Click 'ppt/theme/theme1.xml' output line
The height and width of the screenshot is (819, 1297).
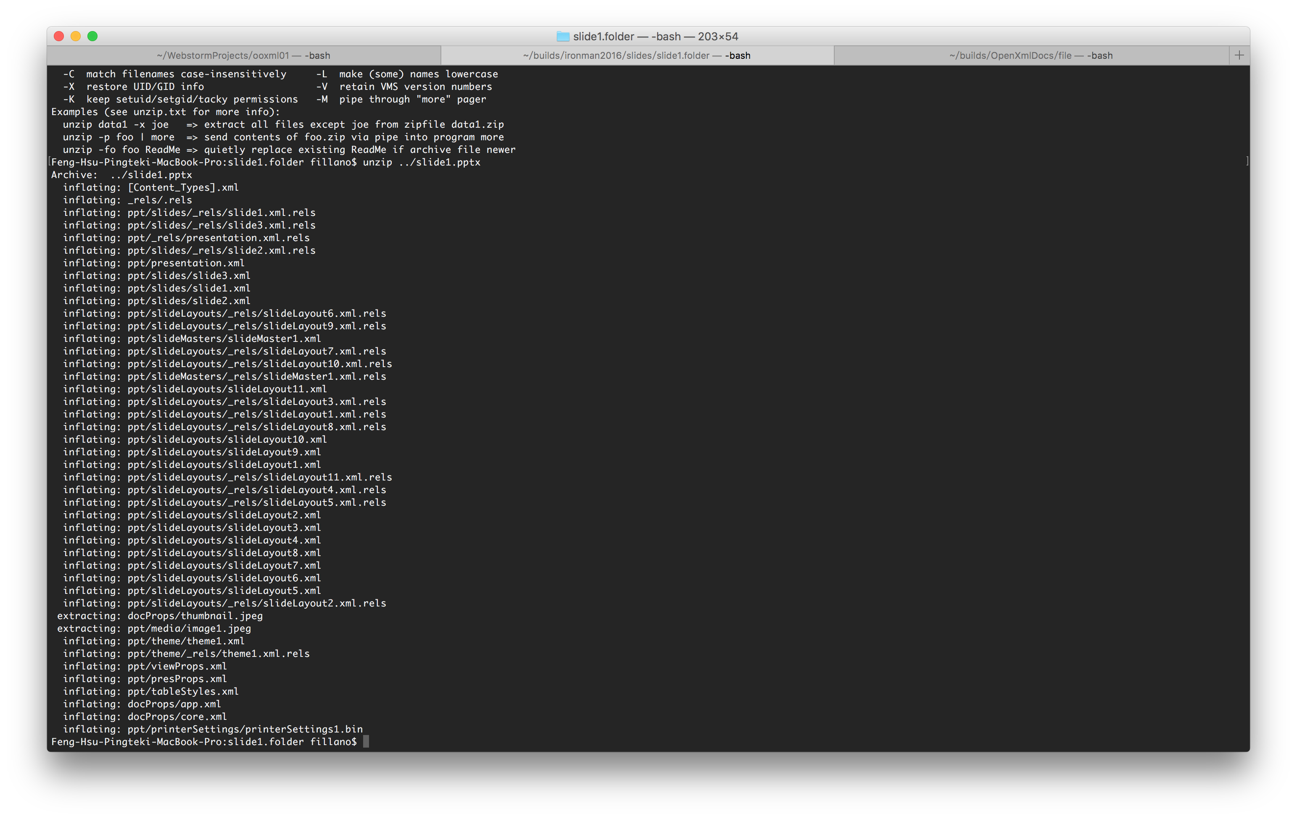(153, 641)
